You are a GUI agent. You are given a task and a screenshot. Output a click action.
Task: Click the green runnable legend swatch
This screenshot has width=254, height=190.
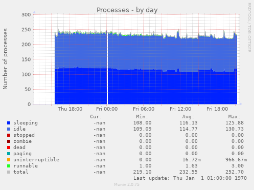pyautogui.click(x=9, y=166)
